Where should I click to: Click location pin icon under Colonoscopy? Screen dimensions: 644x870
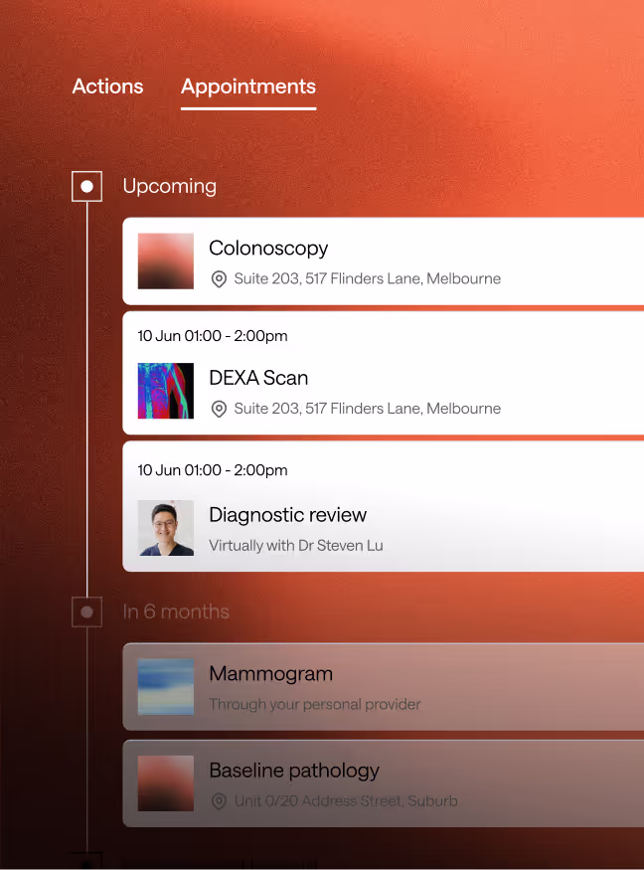[x=219, y=279]
